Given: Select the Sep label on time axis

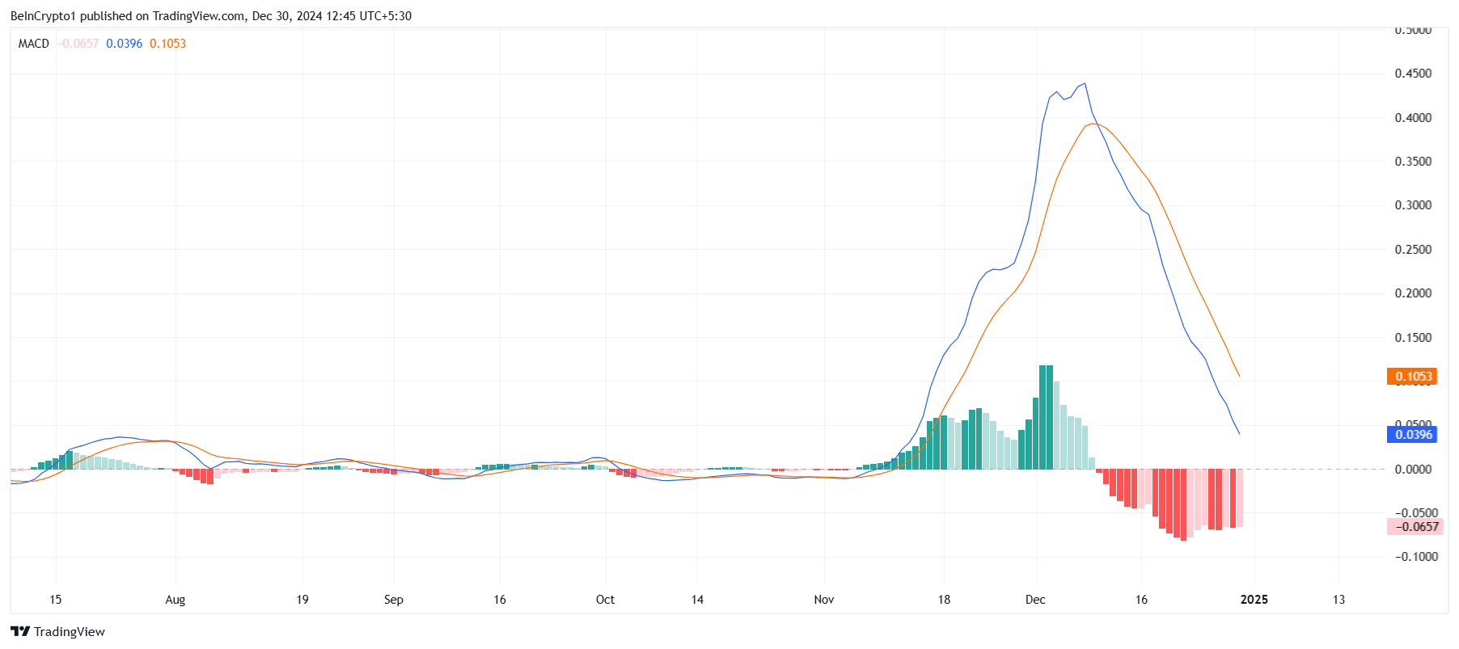Looking at the screenshot, I should click(x=394, y=600).
